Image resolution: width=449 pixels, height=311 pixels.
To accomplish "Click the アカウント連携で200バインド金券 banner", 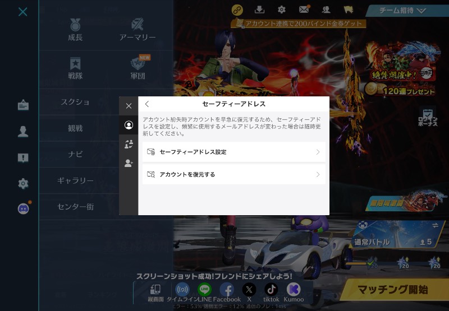I will coord(299,24).
